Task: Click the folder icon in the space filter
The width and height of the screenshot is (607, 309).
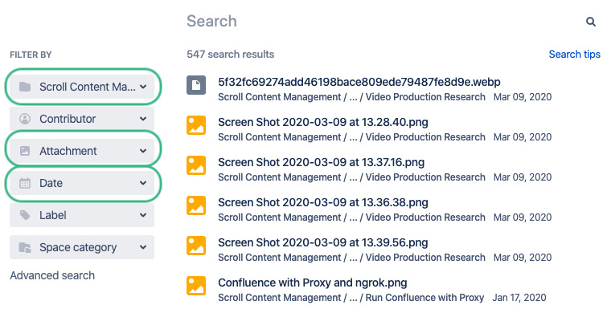Action: 25,87
